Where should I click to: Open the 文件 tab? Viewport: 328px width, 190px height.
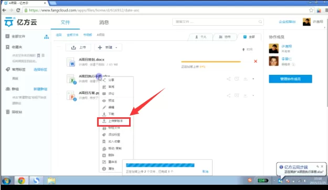click(65, 23)
